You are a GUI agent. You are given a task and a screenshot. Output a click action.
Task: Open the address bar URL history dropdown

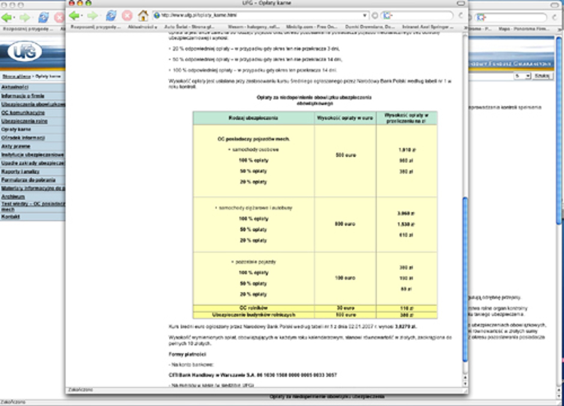(364, 15)
